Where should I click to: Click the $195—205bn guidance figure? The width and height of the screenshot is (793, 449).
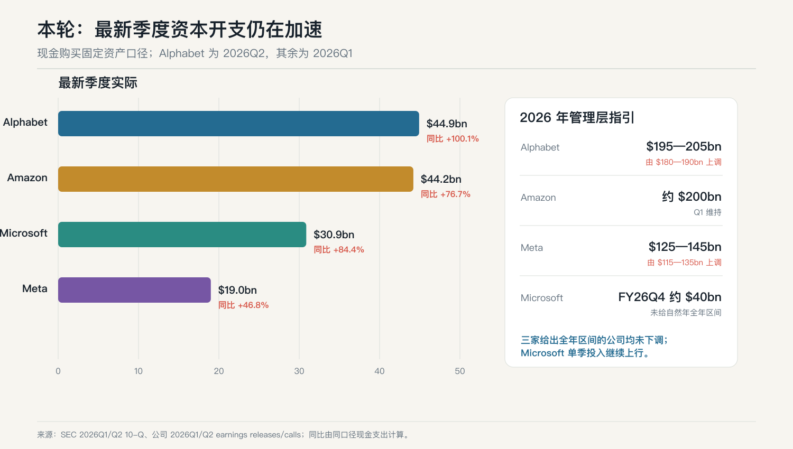684,146
